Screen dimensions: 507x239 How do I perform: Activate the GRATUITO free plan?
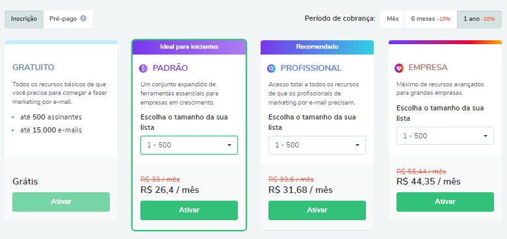point(61,202)
